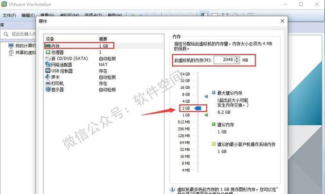Click the 自动检测 summary for 声卡
This screenshot has width=325, height=194.
click(107, 77)
